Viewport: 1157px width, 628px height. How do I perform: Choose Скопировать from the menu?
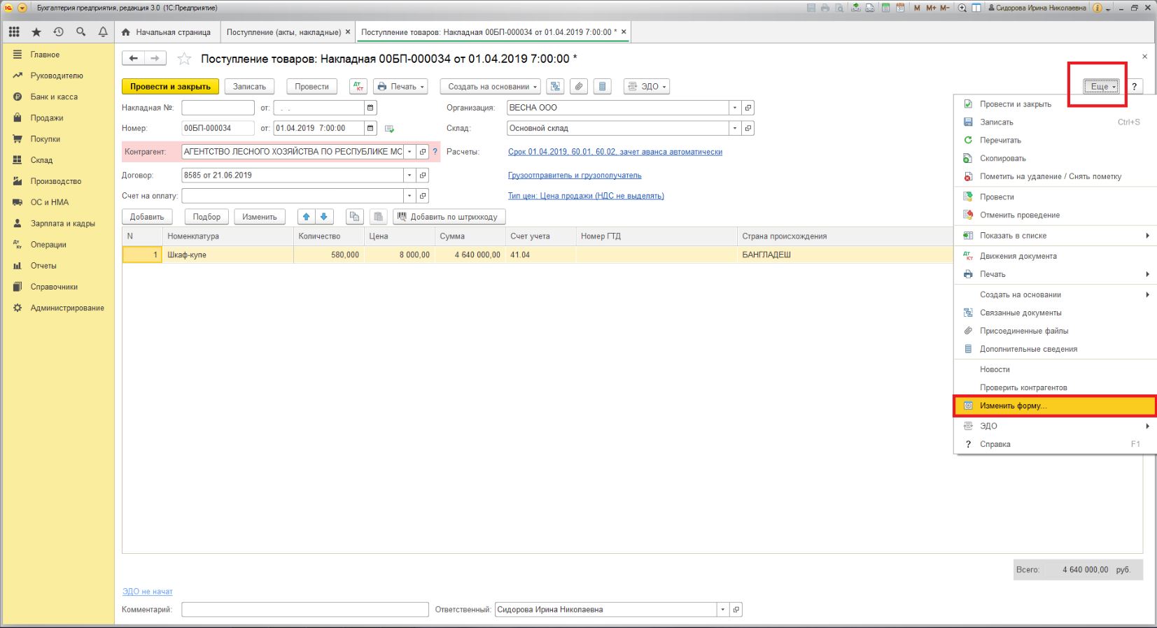1055,158
